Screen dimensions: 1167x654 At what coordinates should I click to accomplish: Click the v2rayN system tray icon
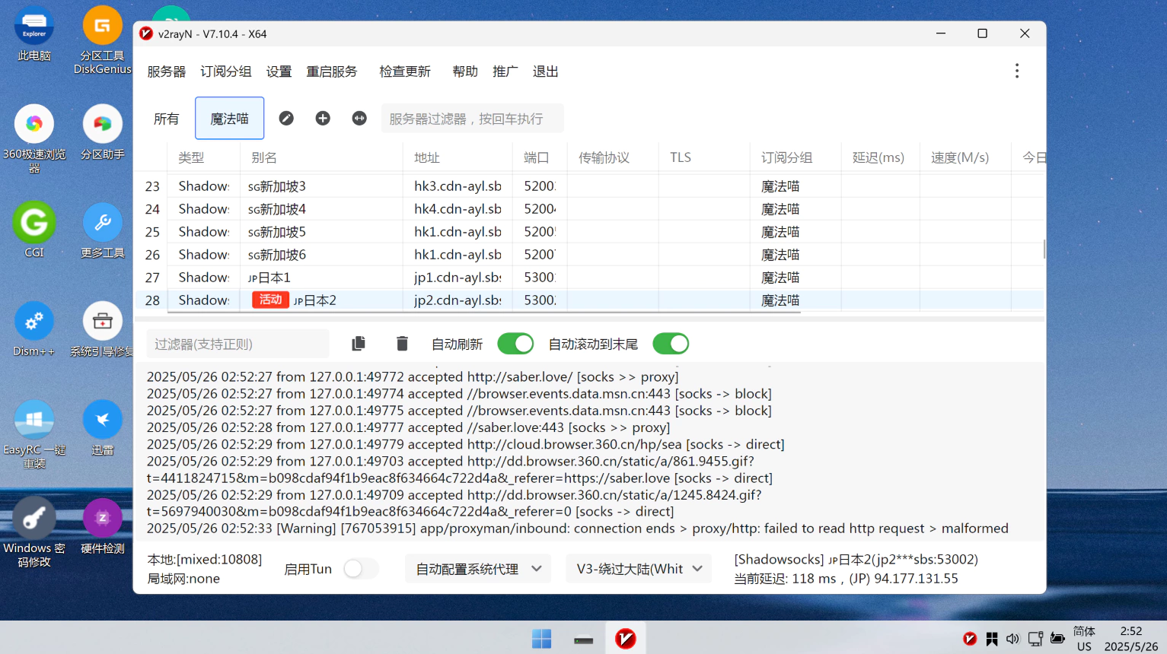[x=970, y=639]
